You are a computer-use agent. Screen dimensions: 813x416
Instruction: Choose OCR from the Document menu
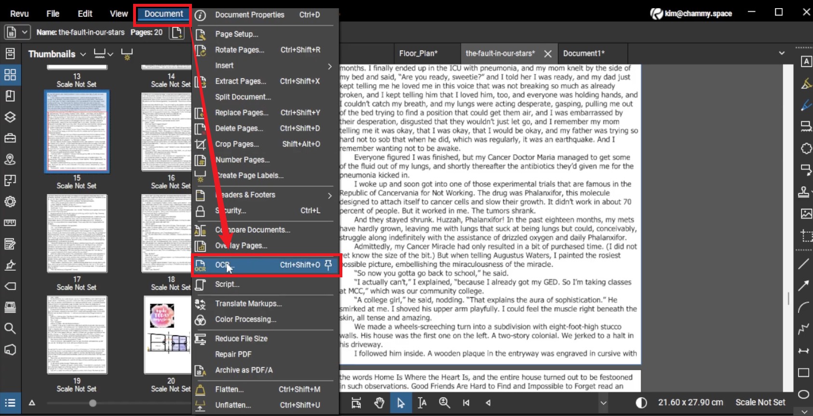point(266,265)
